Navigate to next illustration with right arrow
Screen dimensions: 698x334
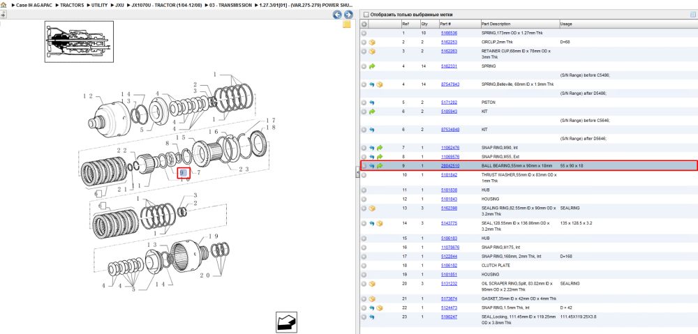click(x=348, y=15)
